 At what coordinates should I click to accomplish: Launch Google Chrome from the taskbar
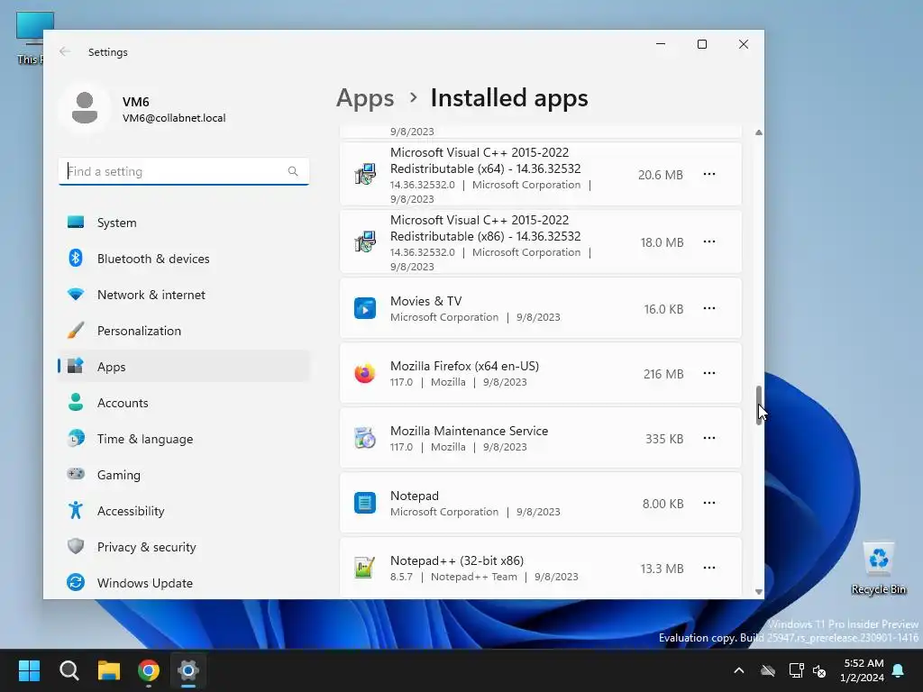pyautogui.click(x=149, y=670)
